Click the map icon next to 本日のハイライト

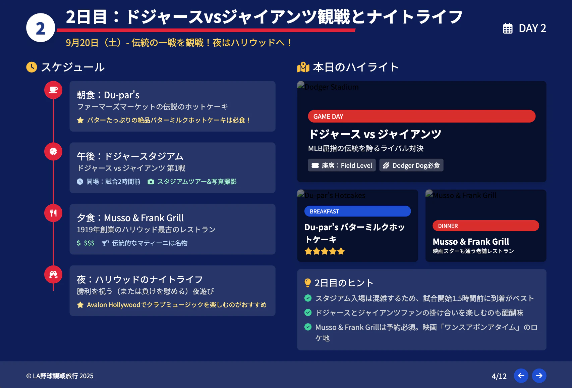(x=303, y=67)
